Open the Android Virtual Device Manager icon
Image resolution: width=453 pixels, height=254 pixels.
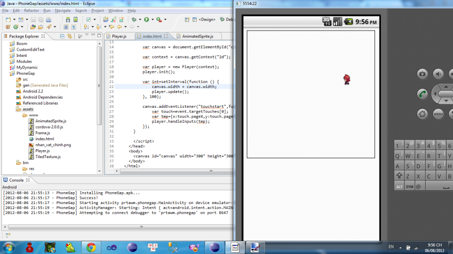click(x=75, y=19)
